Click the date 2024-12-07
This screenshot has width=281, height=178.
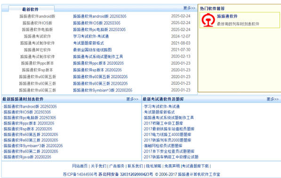181,36
